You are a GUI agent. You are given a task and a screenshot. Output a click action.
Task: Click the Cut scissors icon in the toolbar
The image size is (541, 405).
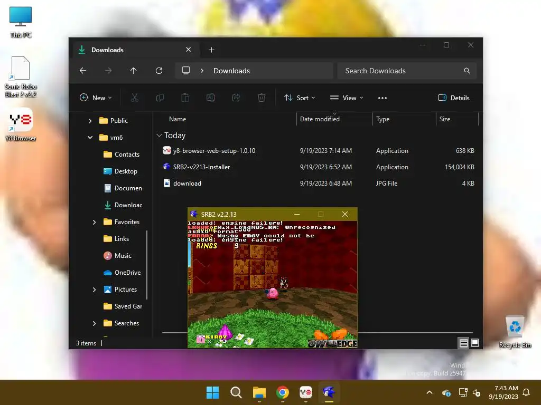point(135,98)
